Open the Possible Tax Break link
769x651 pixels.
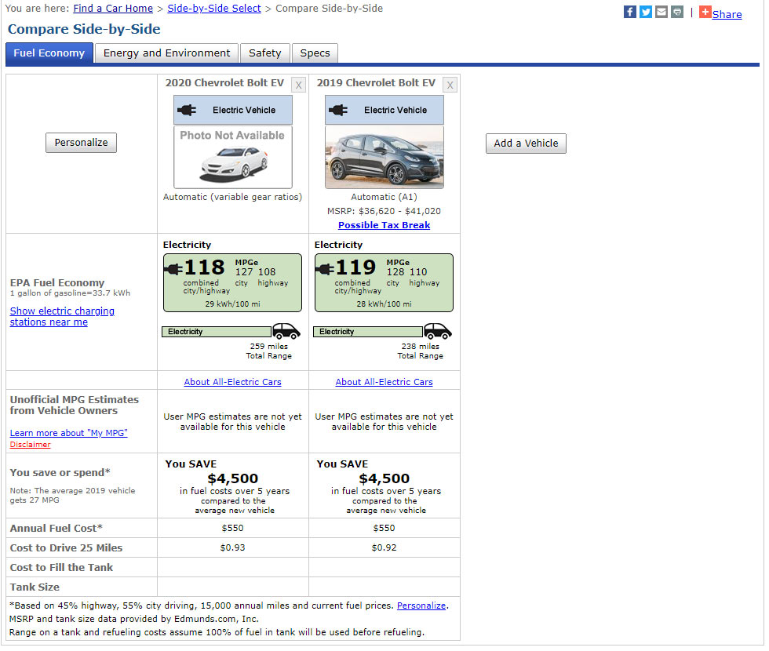pyautogui.click(x=384, y=225)
